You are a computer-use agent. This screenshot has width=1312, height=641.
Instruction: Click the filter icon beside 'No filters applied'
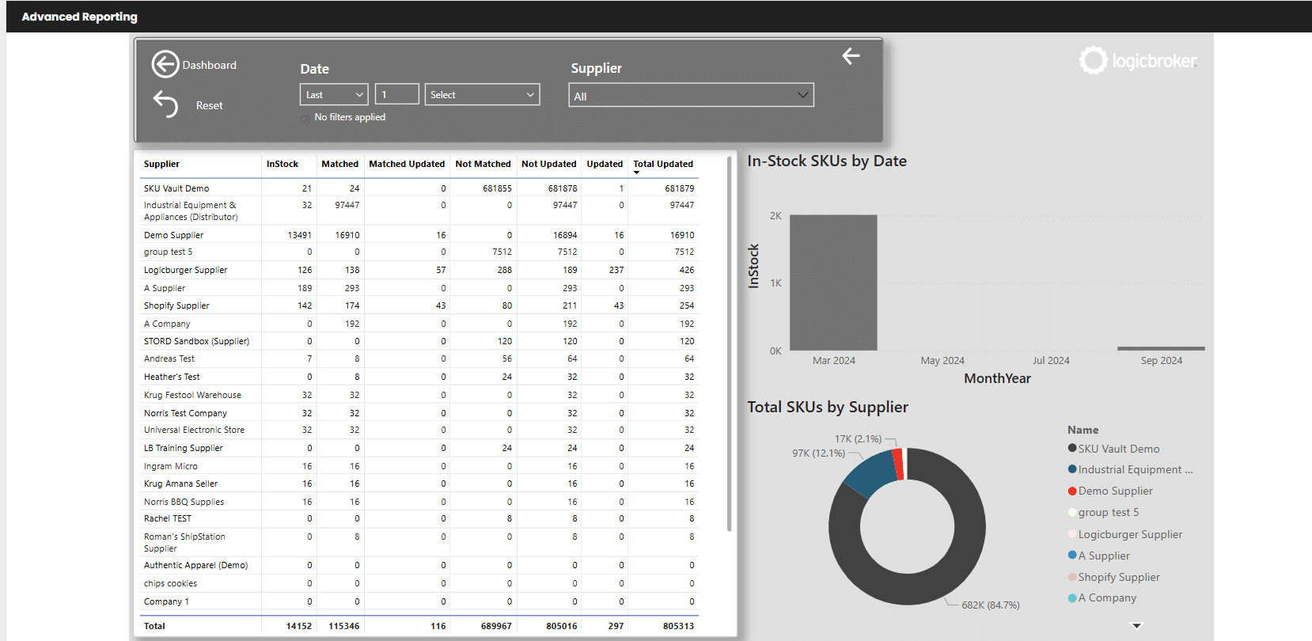click(x=305, y=118)
